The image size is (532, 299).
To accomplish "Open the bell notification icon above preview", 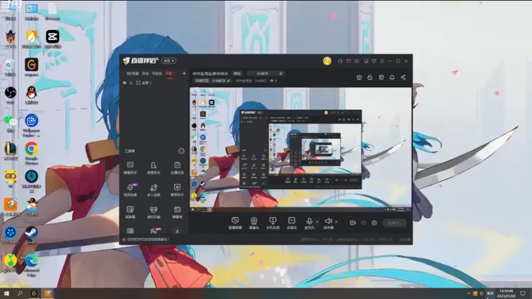I will point(392,77).
